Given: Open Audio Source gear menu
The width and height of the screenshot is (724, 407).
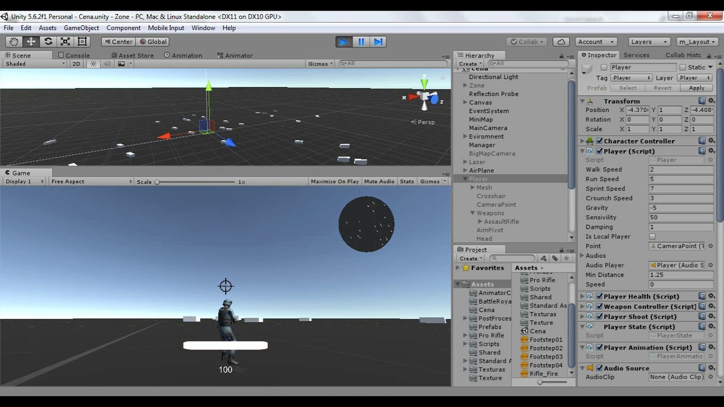Looking at the screenshot, I should click(x=712, y=368).
